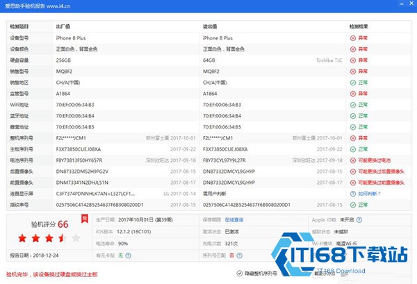Select the read value 64GB
The image size is (417, 284).
pos(208,60)
